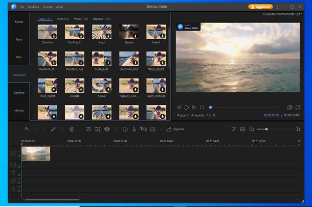The height and width of the screenshot is (207, 312).
Task: Play the video preview
Action: pos(187,107)
